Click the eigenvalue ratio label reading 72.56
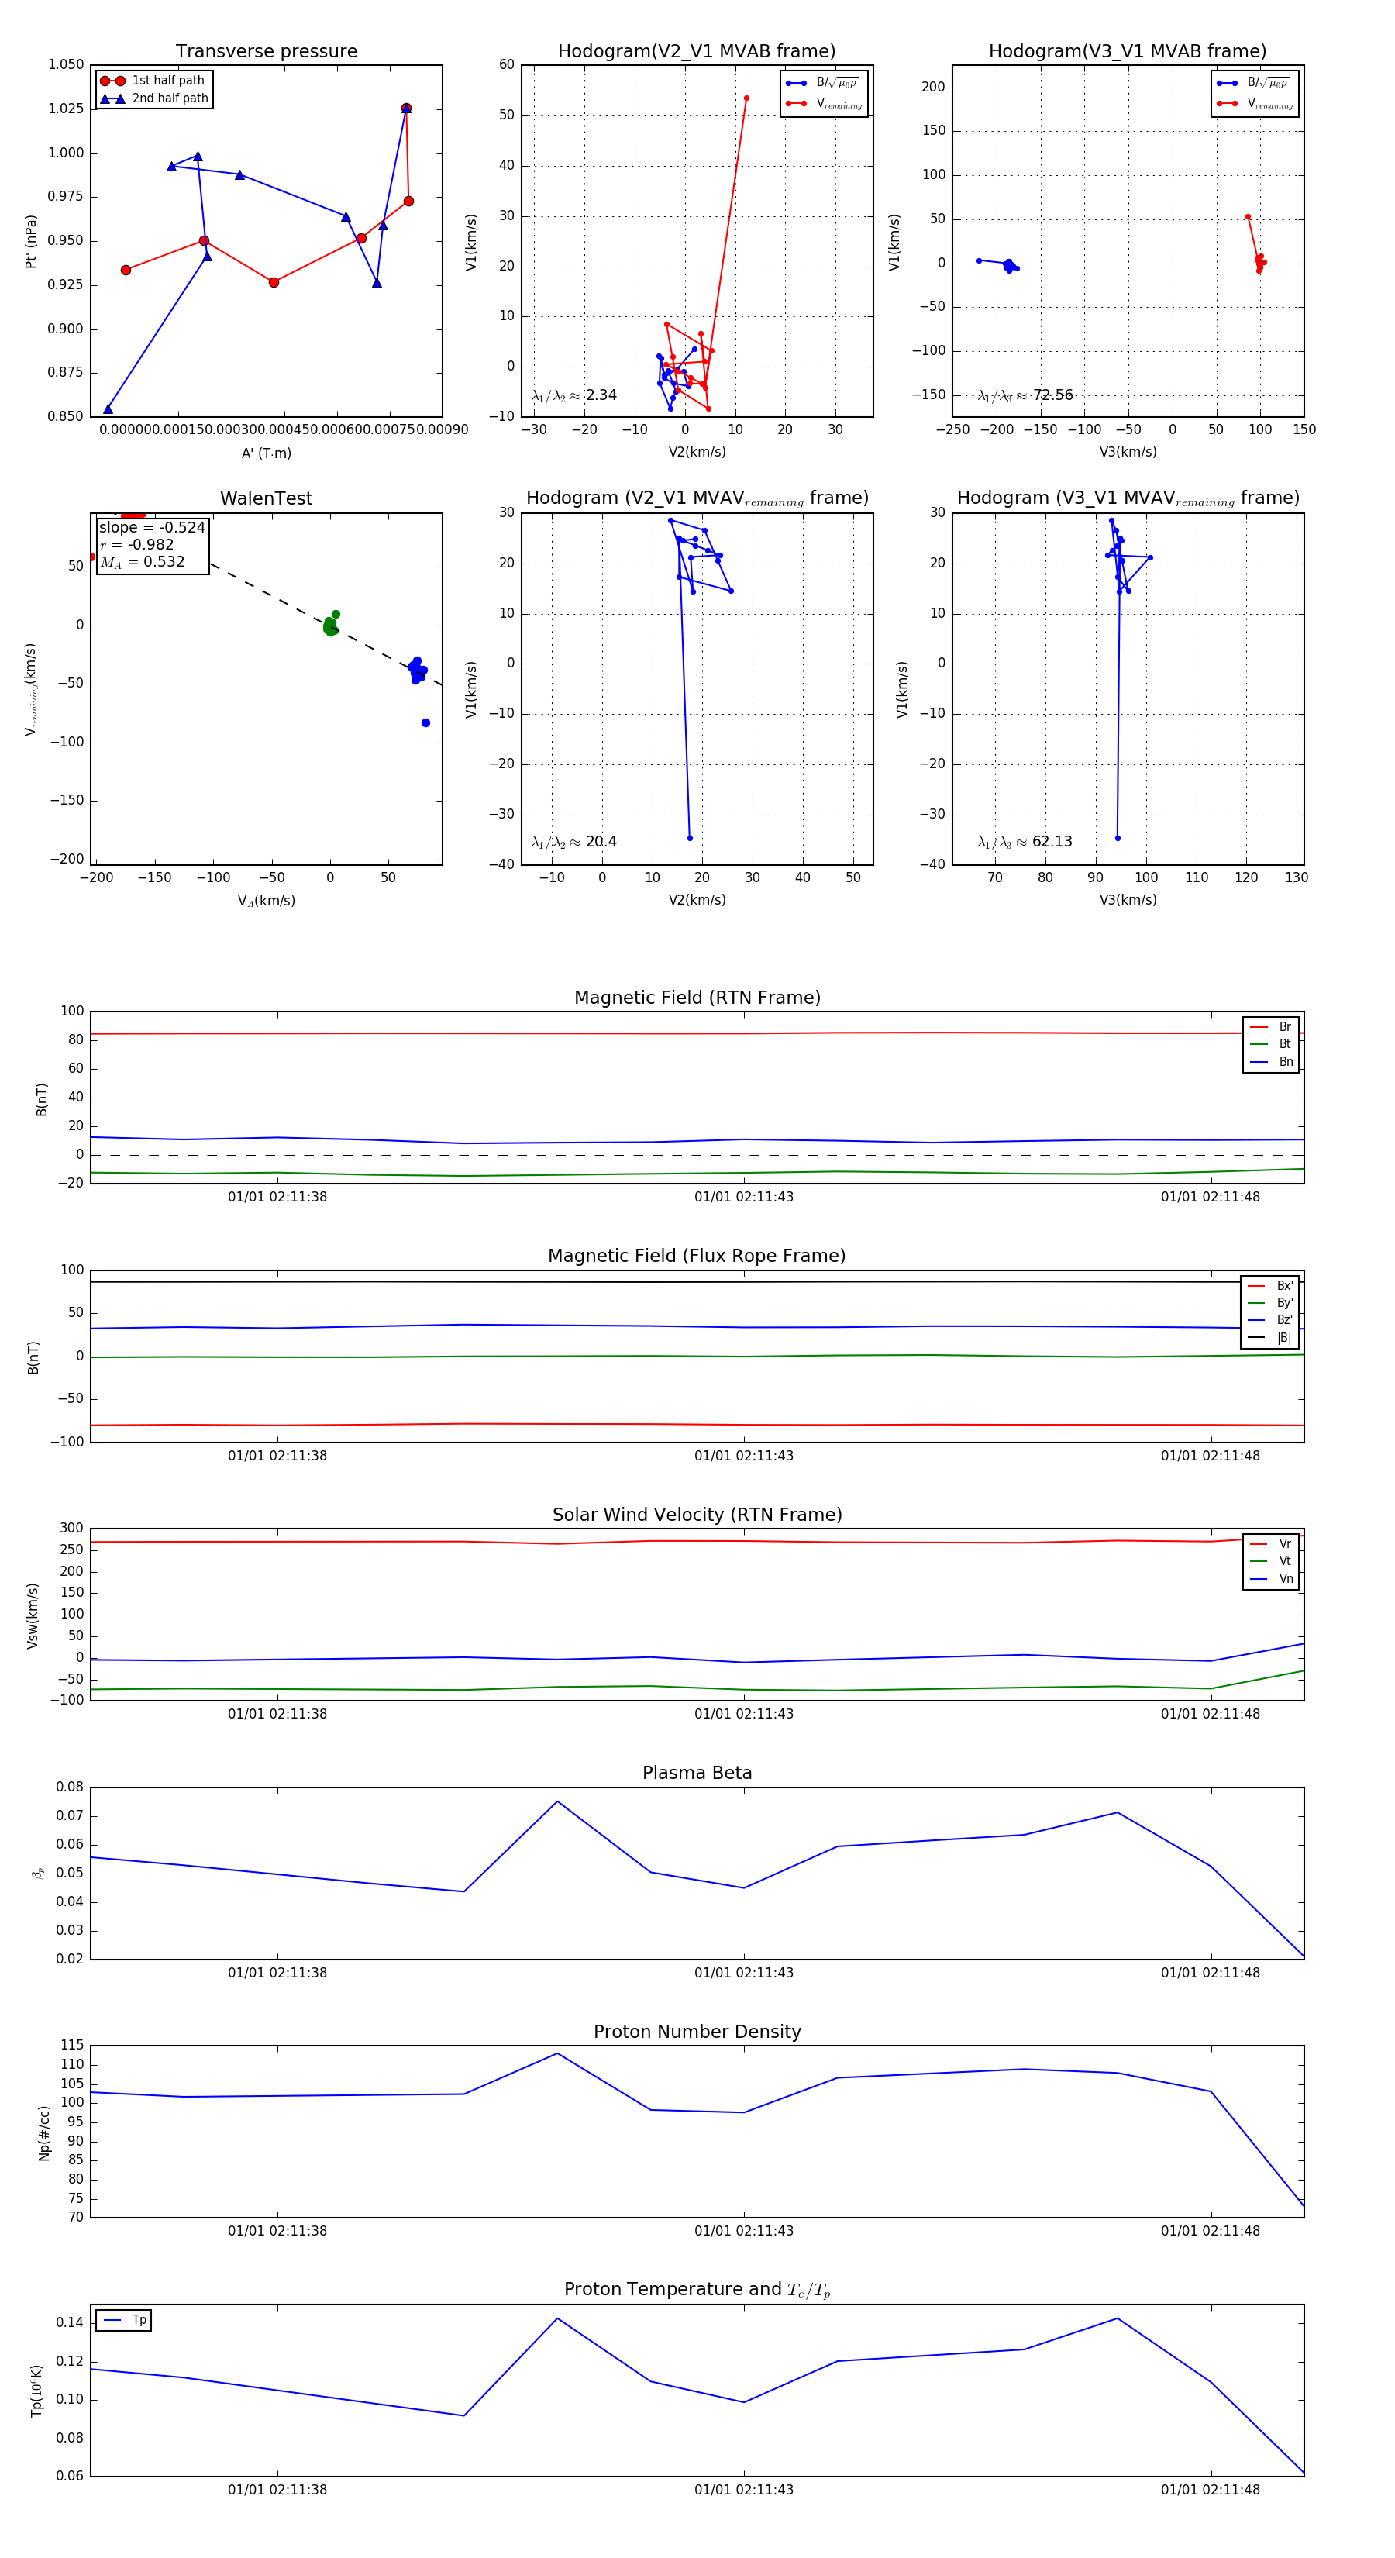Viewport: 1395px width, 2558px height. pyautogui.click(x=1025, y=395)
